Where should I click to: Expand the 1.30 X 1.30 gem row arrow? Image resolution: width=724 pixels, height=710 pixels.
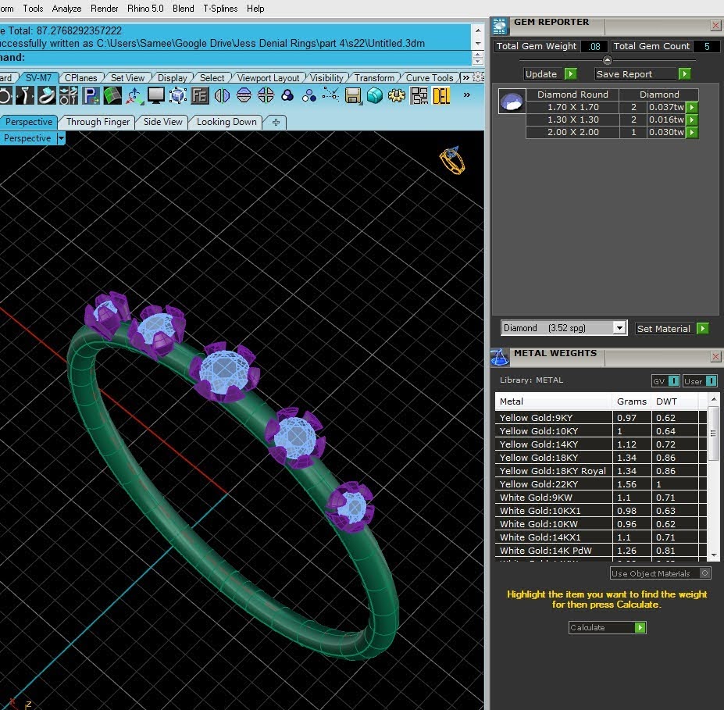pos(691,120)
